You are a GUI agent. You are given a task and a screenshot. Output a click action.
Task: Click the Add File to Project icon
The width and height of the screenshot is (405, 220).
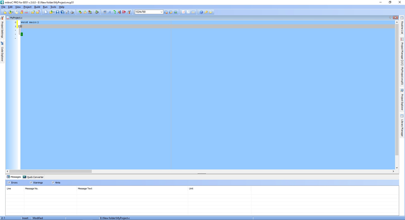[33, 12]
